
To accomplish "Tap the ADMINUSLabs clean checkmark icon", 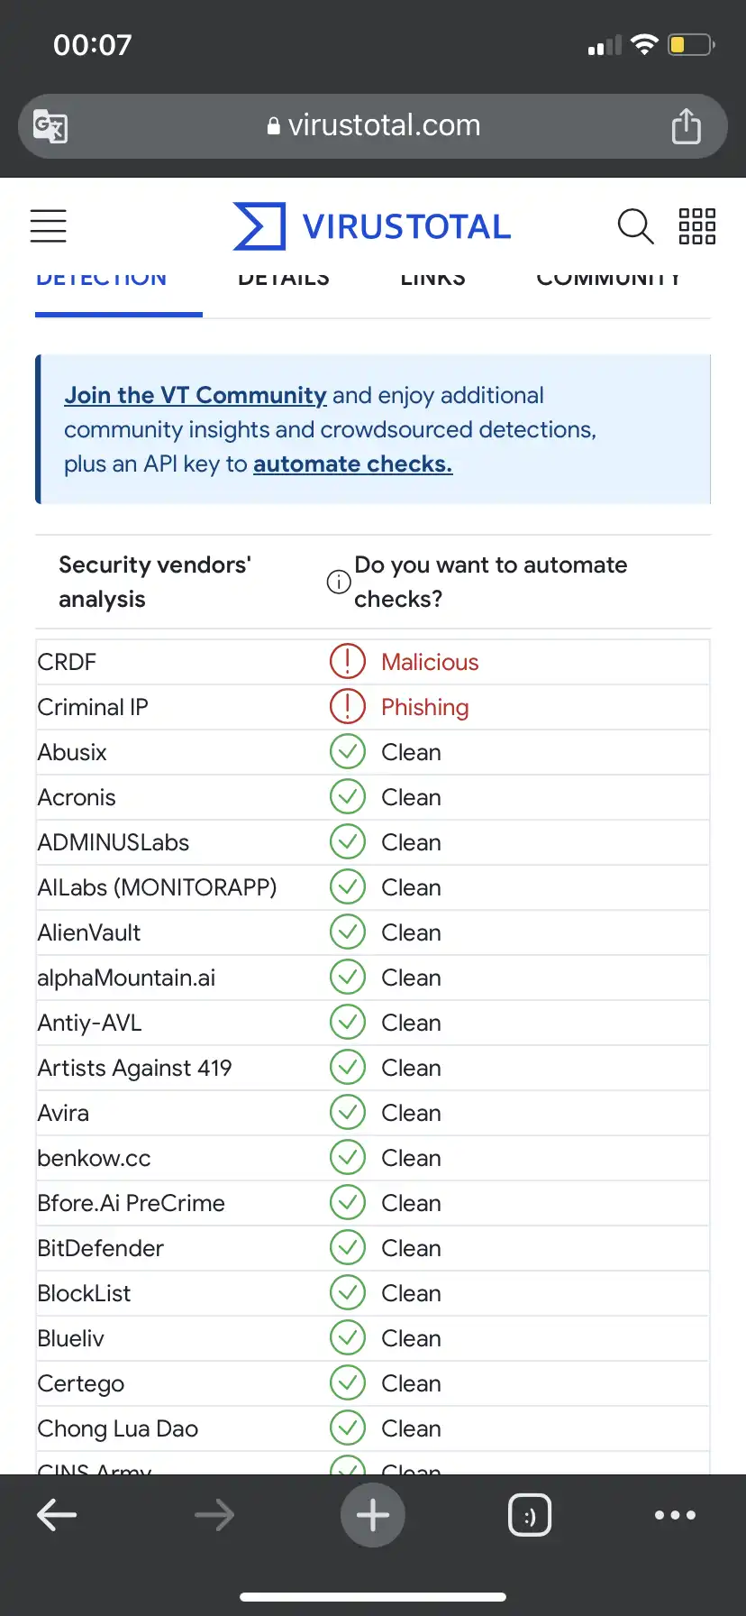I will 348,841.
